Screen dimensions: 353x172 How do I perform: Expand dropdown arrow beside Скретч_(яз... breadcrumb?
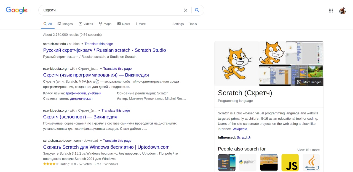(x=101, y=69)
